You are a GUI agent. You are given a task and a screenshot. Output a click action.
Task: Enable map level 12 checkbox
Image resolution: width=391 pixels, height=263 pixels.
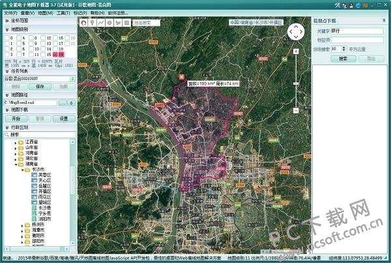pyautogui.click(x=43, y=38)
